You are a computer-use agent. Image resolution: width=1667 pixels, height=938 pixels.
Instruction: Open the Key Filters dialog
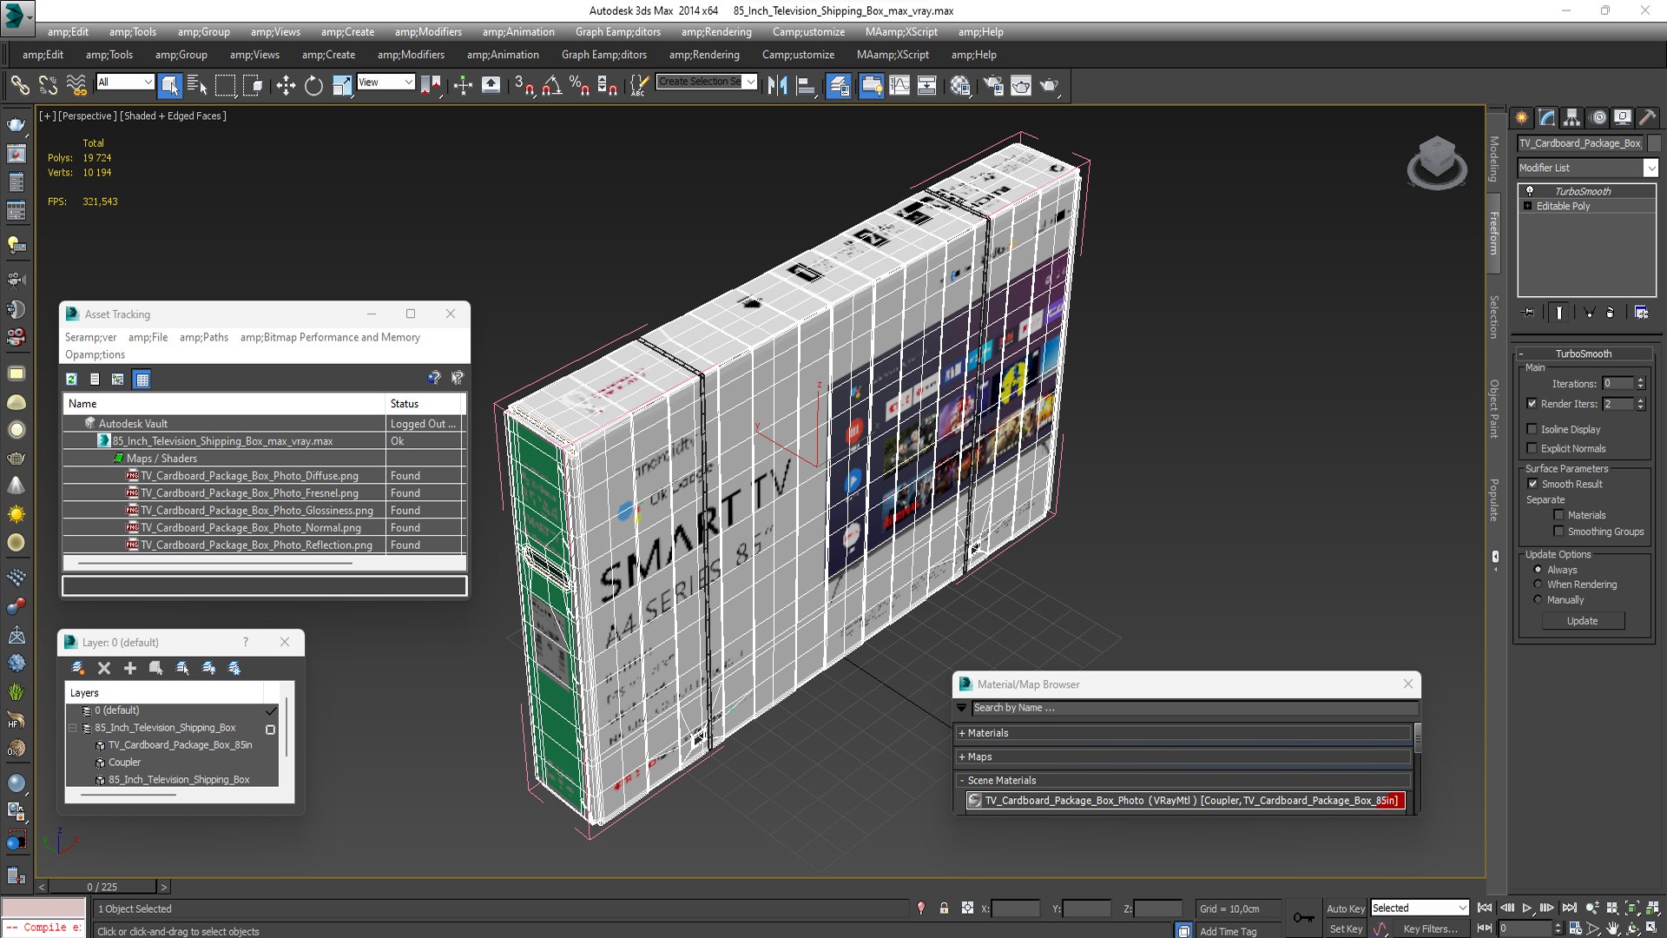[x=1431, y=928]
